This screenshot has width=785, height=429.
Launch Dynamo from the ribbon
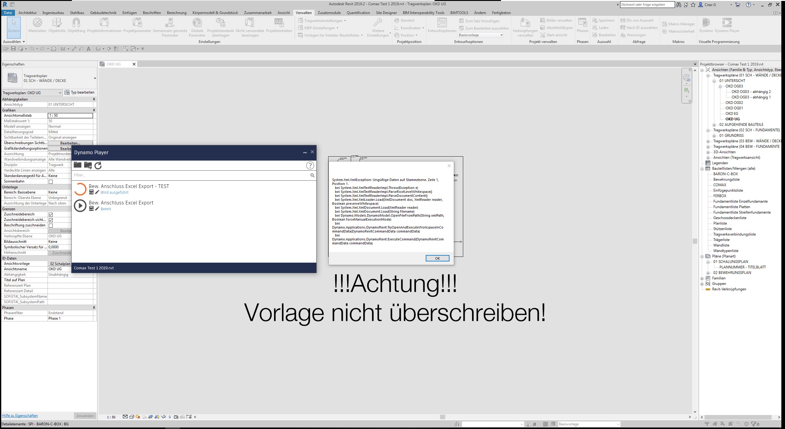pos(706,25)
